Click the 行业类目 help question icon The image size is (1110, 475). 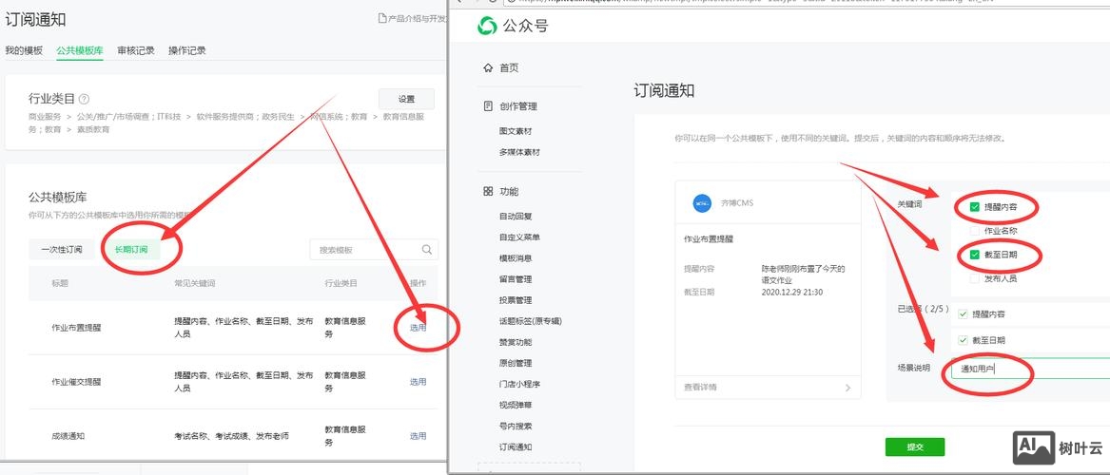coord(85,99)
